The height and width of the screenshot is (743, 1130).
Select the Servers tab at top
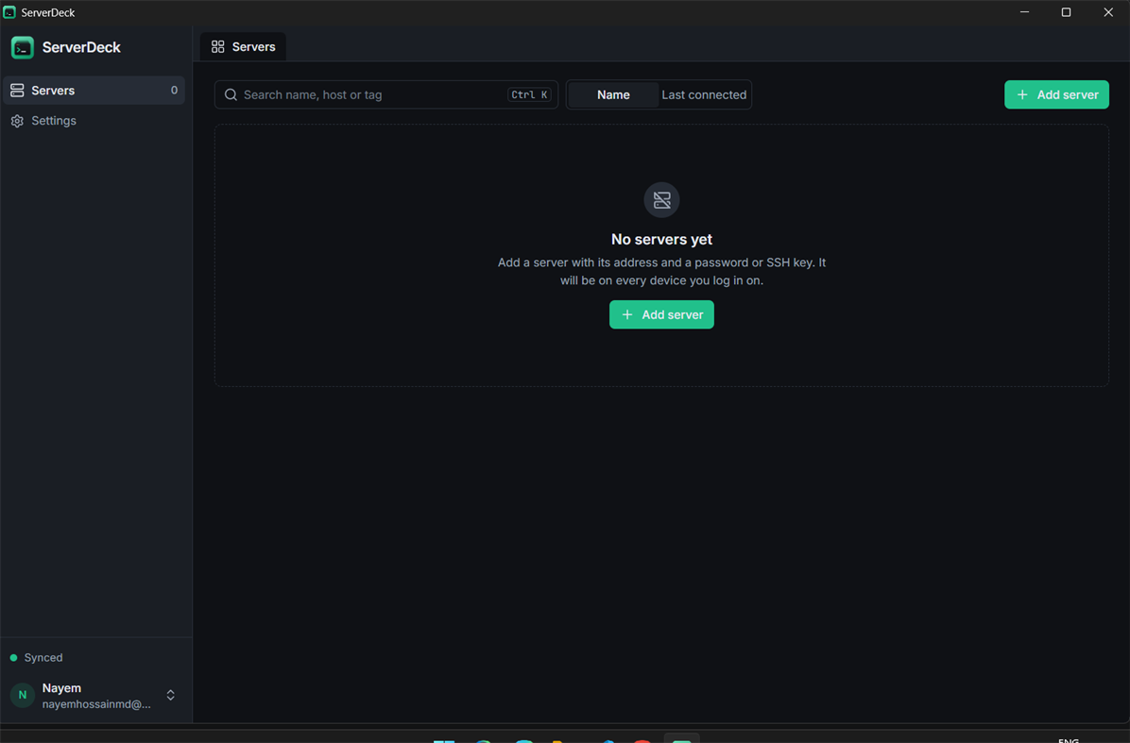coord(243,47)
